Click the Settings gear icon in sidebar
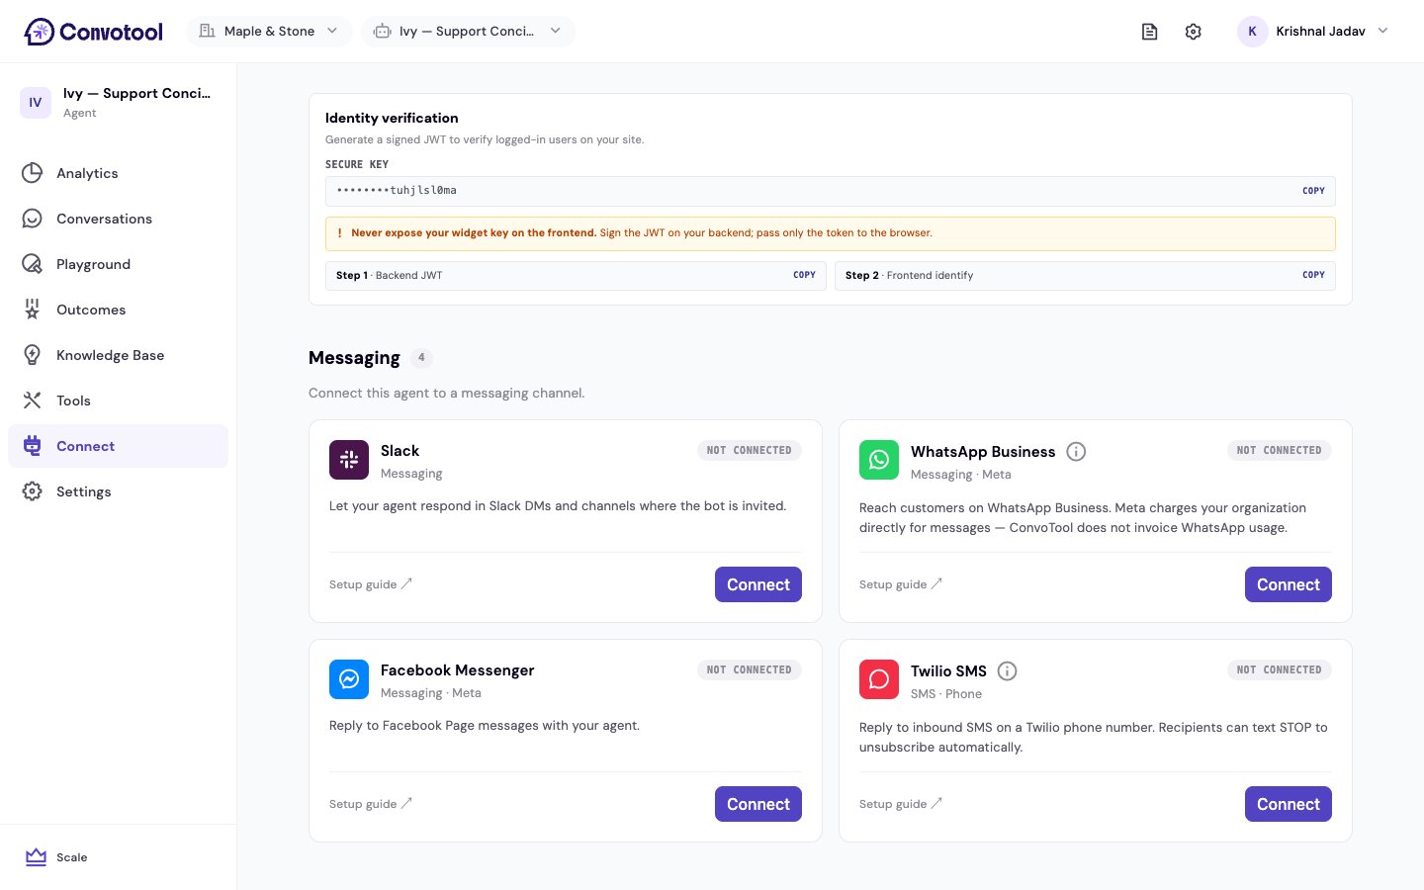1424x890 pixels. (33, 491)
